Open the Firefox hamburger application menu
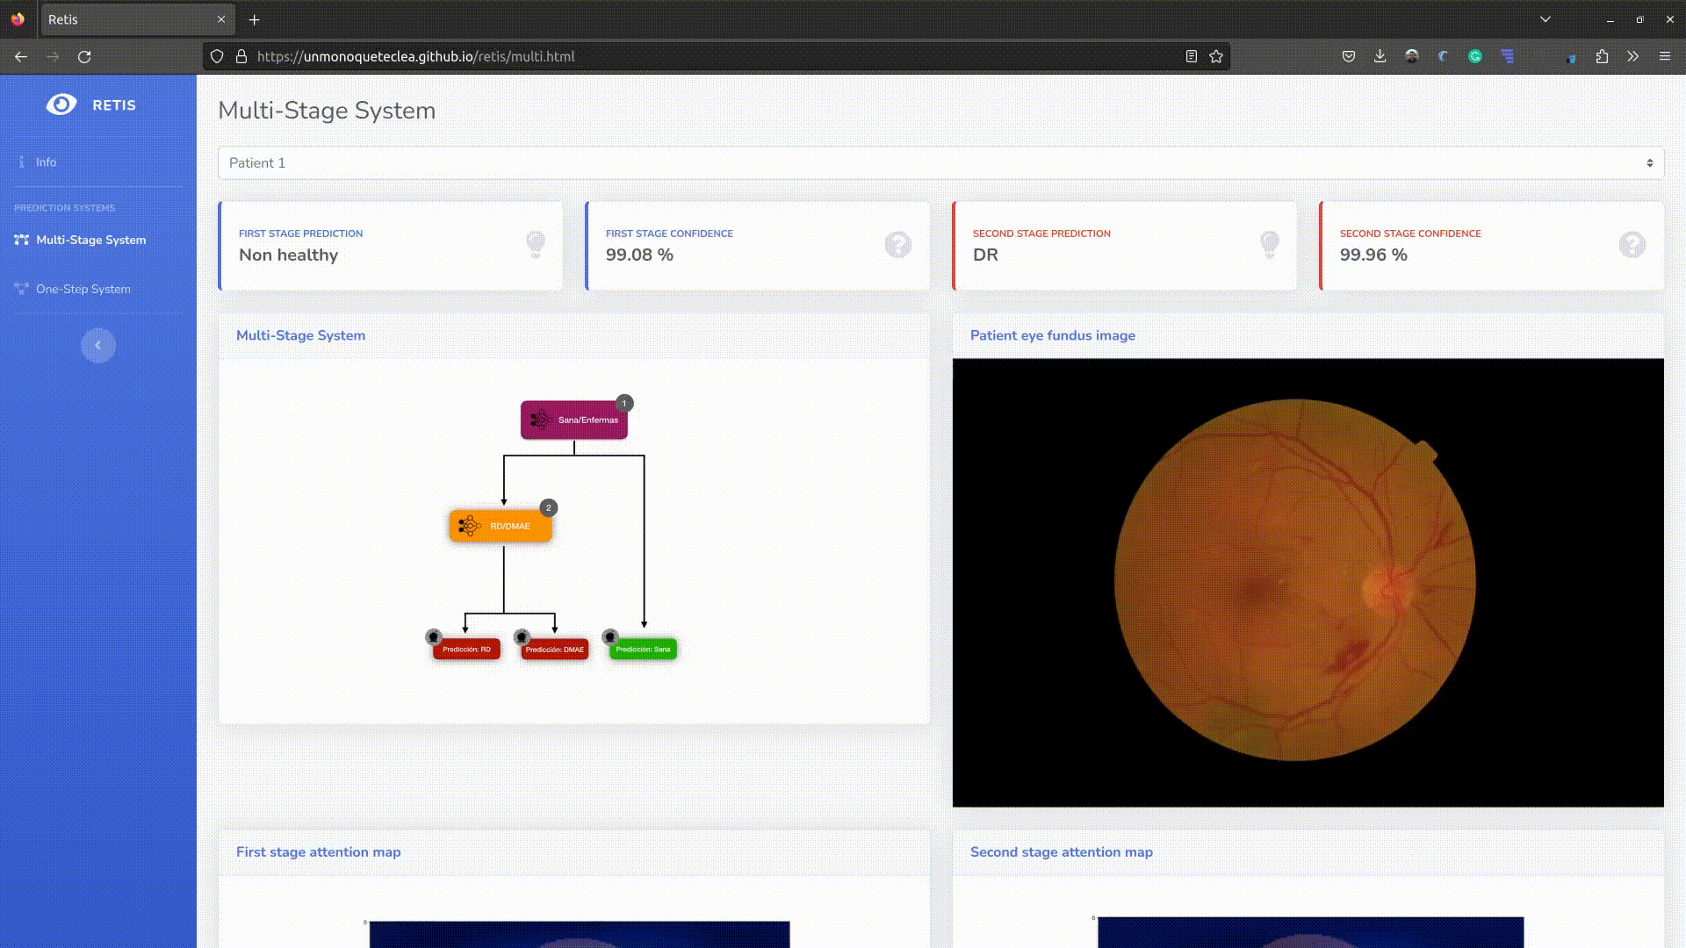 pyautogui.click(x=1664, y=56)
